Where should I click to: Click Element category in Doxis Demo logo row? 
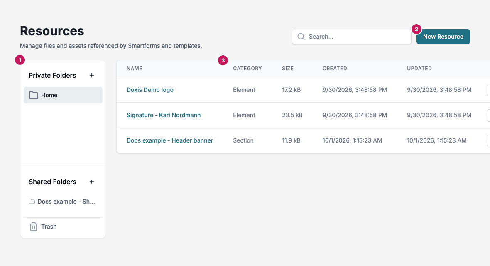[x=244, y=90]
